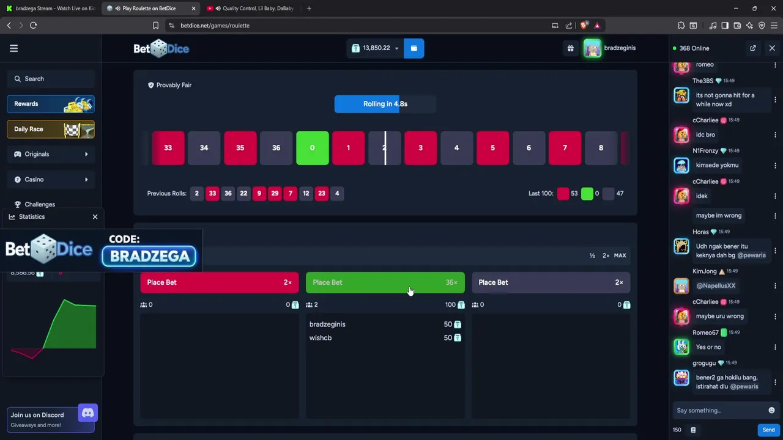This screenshot has width=783, height=440.
Task: Switch to Quality Control YouTube tab
Action: 251,9
